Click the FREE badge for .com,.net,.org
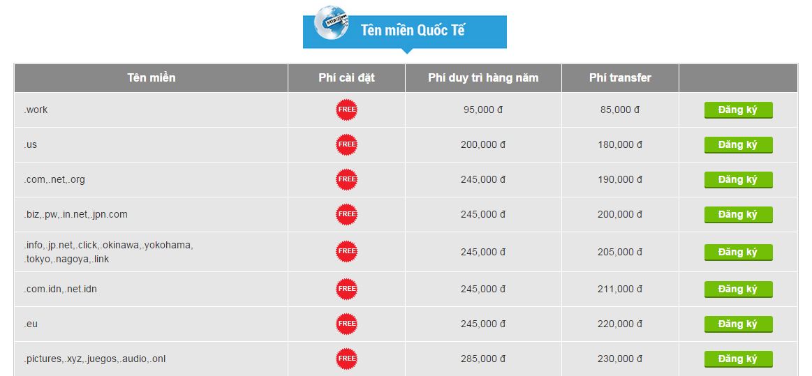 (346, 179)
